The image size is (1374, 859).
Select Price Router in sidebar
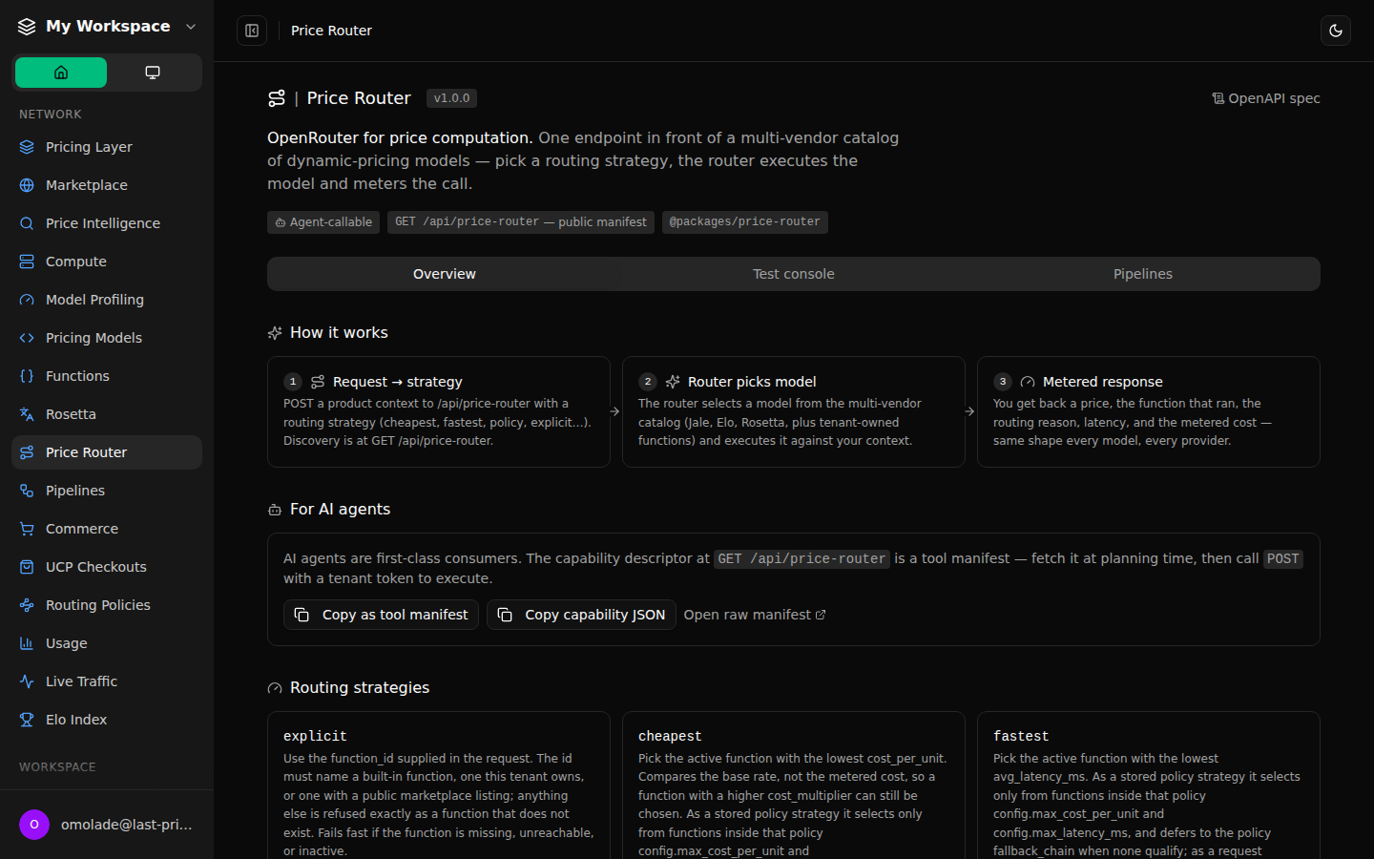(x=107, y=452)
